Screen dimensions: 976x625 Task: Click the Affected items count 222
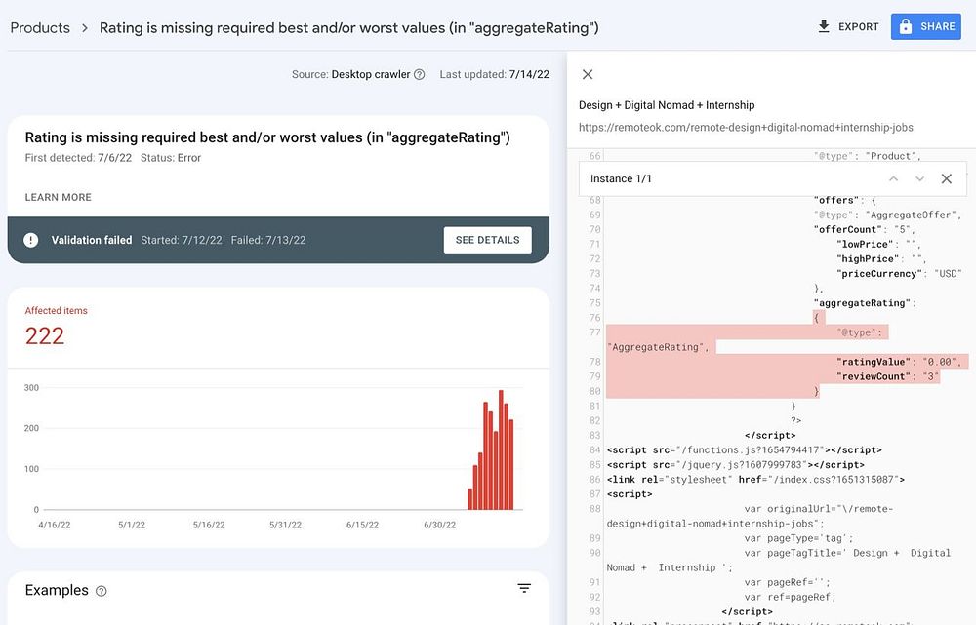coord(44,336)
